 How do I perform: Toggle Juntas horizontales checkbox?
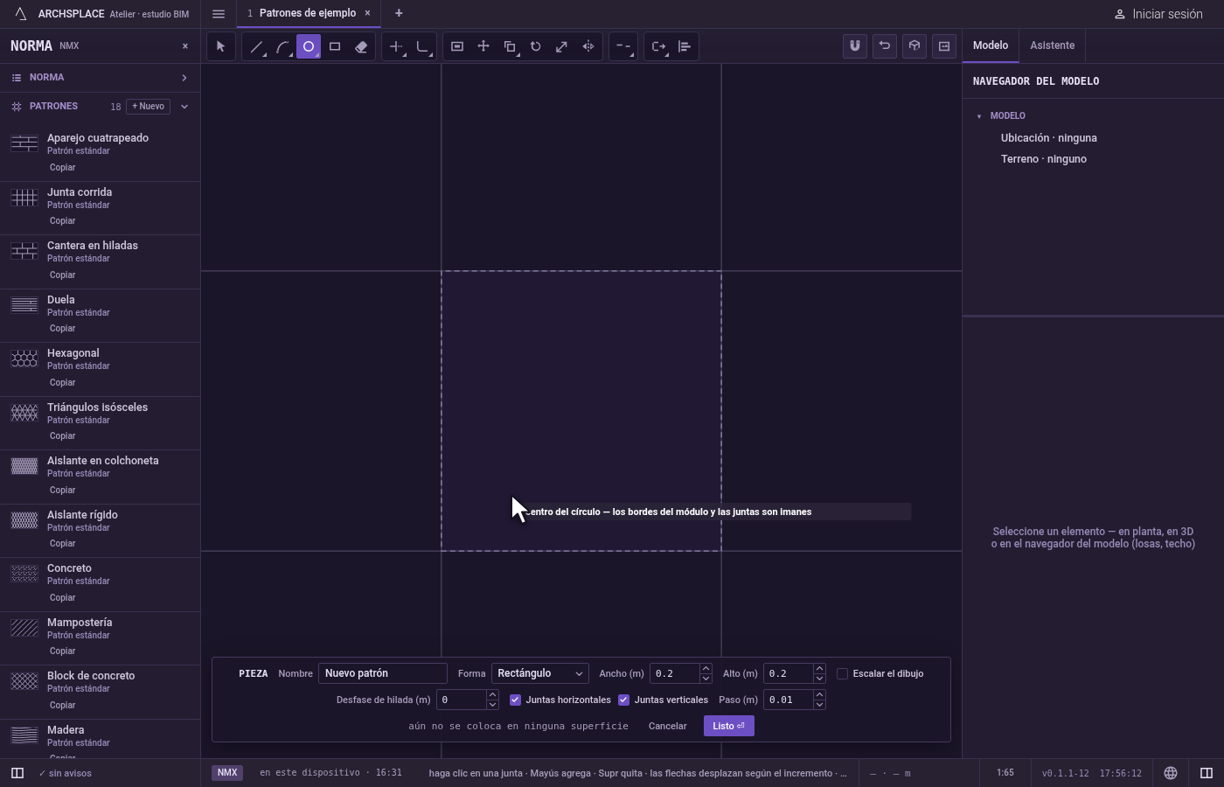pyautogui.click(x=515, y=700)
